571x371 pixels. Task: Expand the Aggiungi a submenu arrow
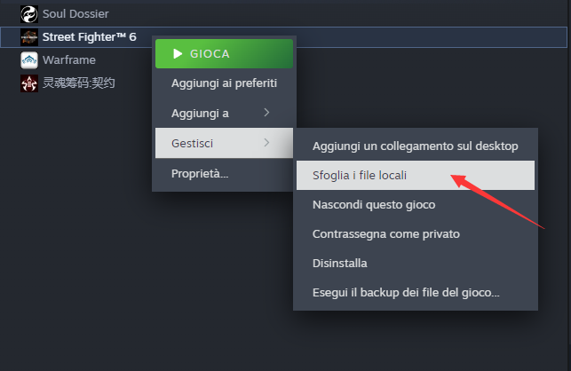tap(266, 113)
